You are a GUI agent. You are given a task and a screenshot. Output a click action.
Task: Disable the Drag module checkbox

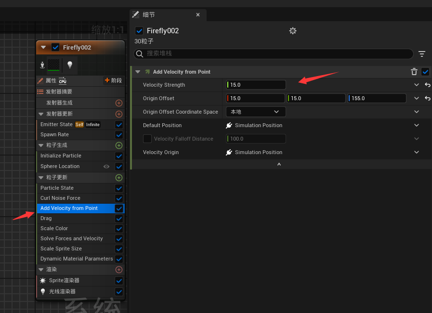[119, 219]
